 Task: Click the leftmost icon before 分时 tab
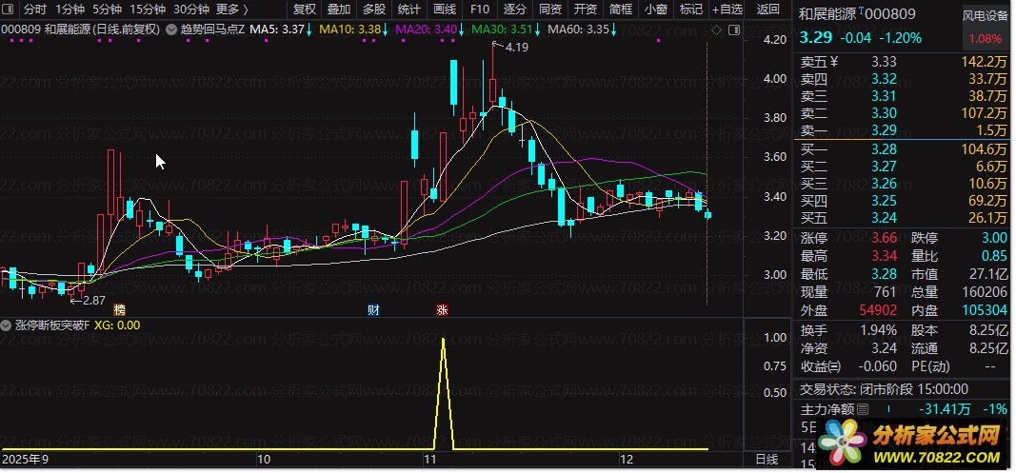pos(9,10)
